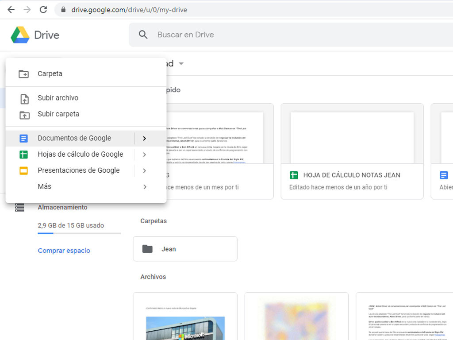453x340 pixels.
Task: Click the browser reload button
Action: pyautogui.click(x=43, y=9)
